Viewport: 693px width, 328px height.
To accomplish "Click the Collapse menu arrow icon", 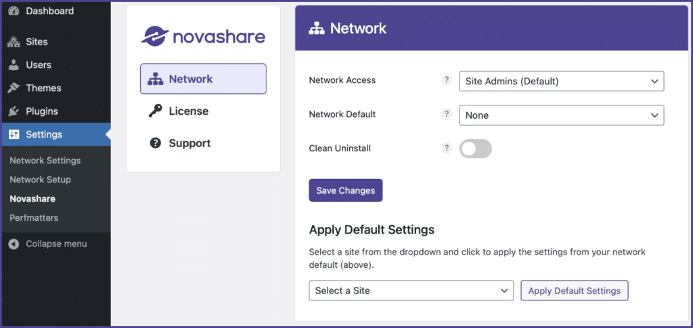I will tap(14, 244).
